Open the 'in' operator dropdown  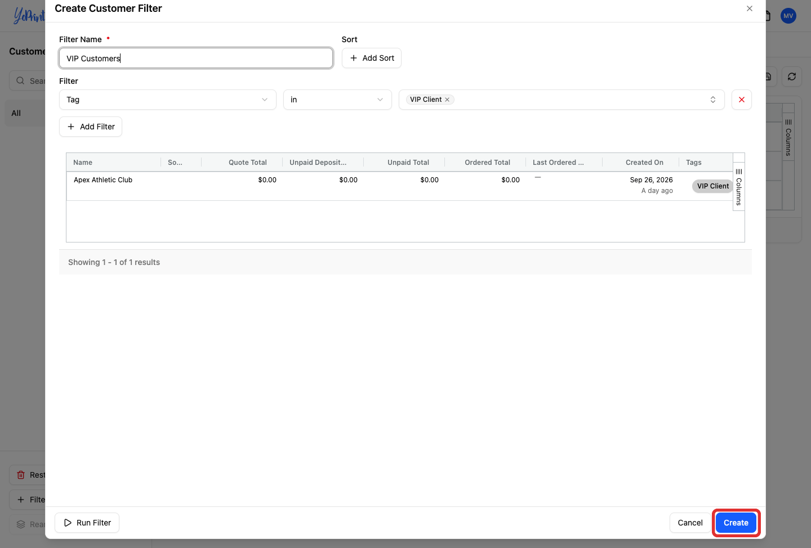coord(337,100)
